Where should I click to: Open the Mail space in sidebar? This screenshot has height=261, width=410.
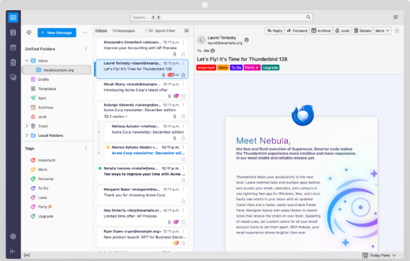click(x=13, y=18)
